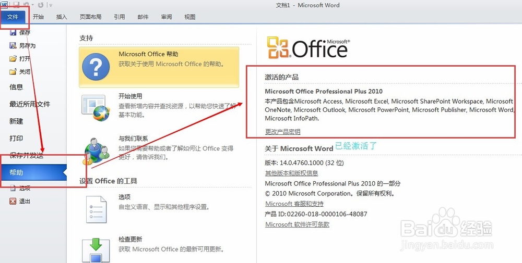This screenshot has height=263, width=522.
Task: Click the 选项 icon in left sidebar
Action: 13,188
